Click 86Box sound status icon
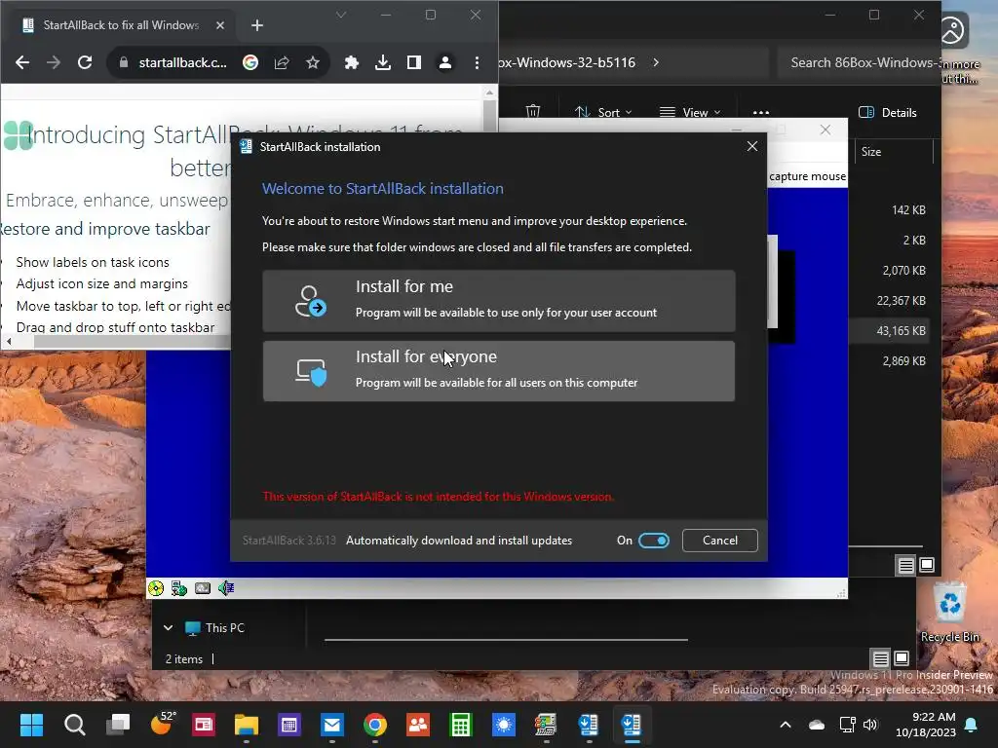This screenshot has width=998, height=748. pyautogui.click(x=226, y=588)
